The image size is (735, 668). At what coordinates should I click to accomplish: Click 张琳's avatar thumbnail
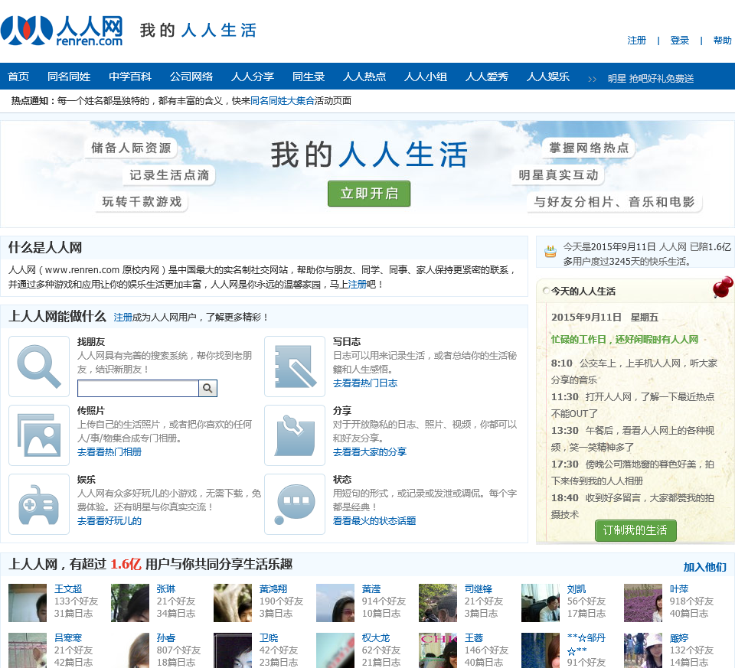click(130, 603)
